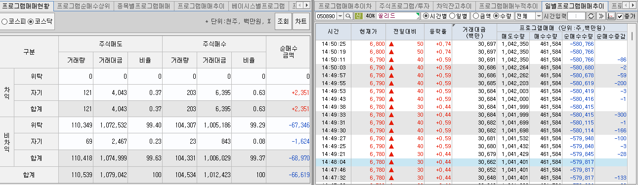Open the 주식프로그램/투자 tab
This screenshot has width=638, height=185.
point(404,6)
